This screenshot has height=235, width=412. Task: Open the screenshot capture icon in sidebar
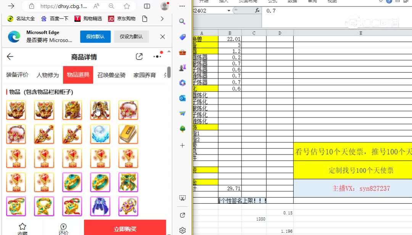[x=182, y=198]
